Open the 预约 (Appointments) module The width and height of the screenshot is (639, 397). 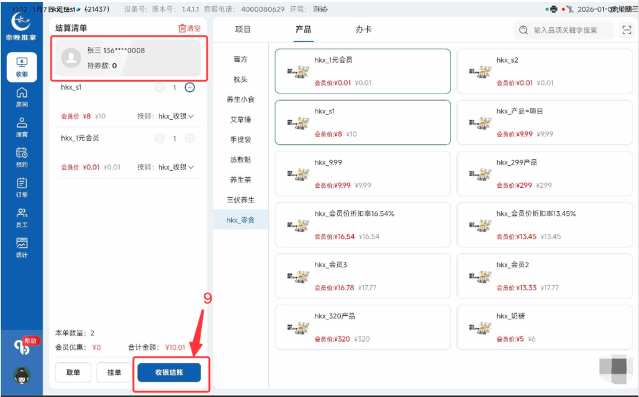tap(22, 155)
